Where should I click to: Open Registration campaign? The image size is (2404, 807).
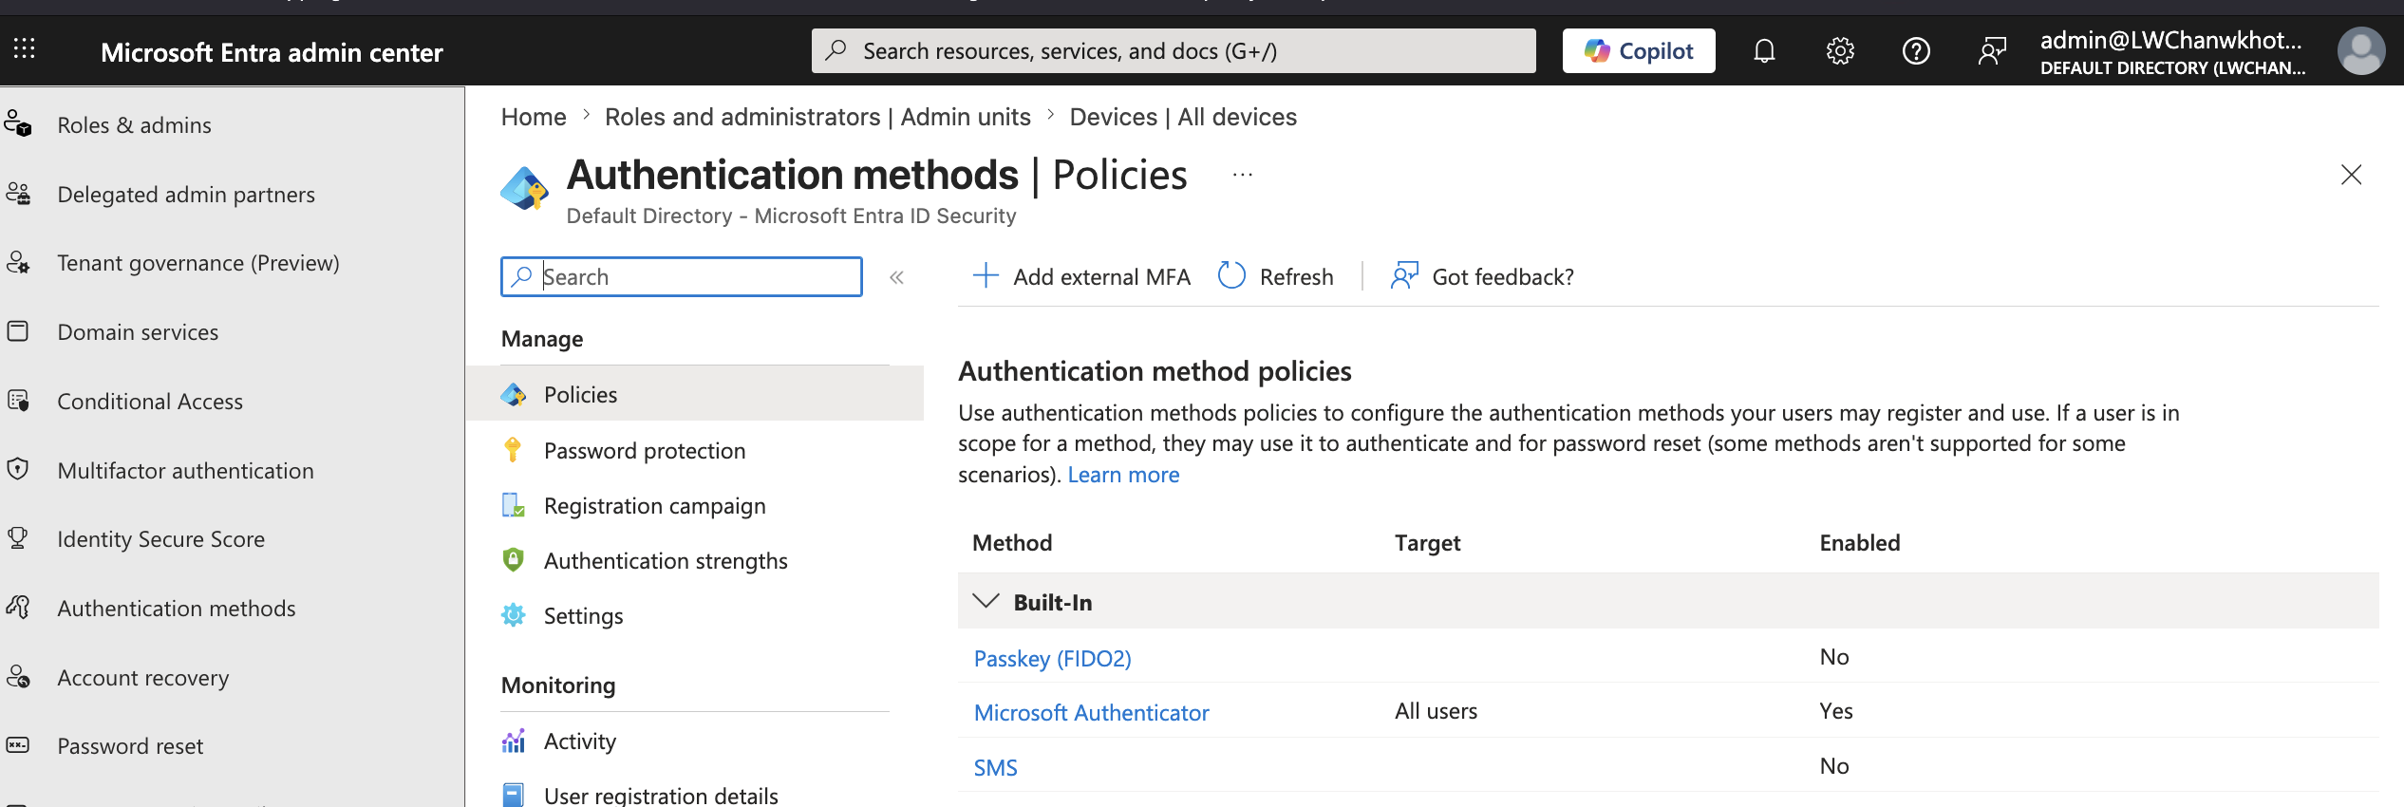[x=654, y=506]
